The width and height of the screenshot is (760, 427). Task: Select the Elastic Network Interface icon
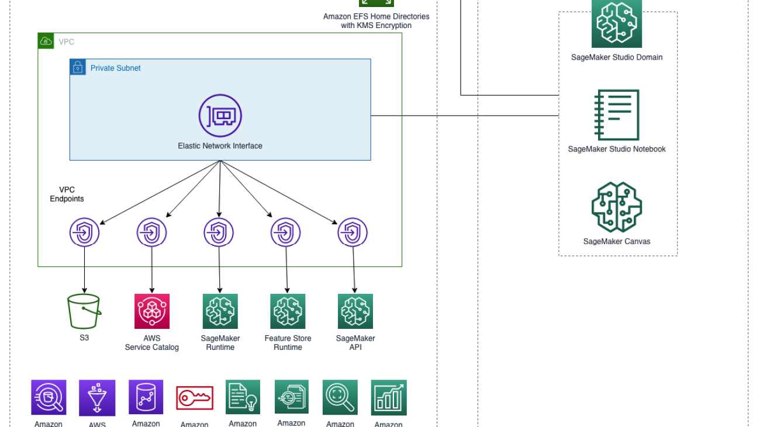pos(220,116)
